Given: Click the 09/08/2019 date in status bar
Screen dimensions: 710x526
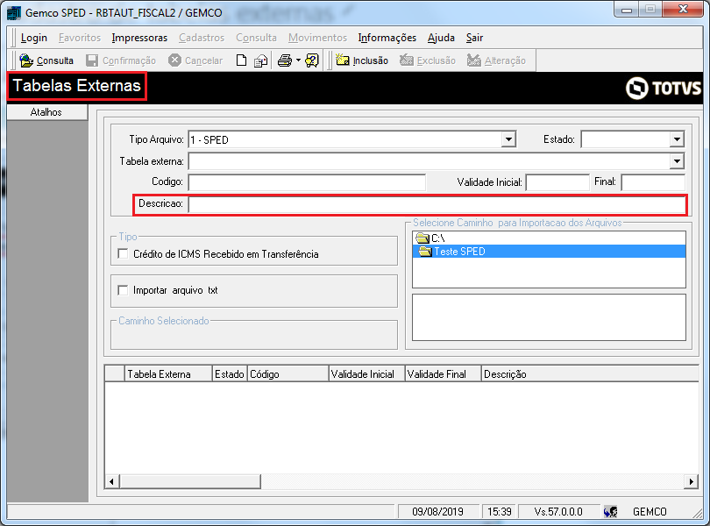Looking at the screenshot, I should (438, 512).
